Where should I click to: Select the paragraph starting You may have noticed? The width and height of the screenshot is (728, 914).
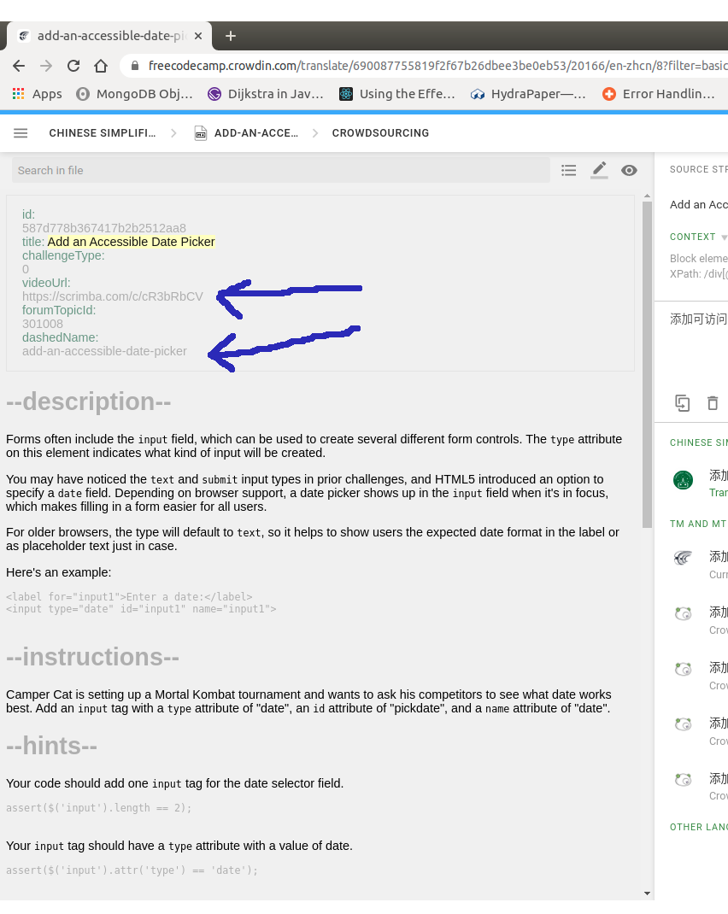click(x=307, y=493)
